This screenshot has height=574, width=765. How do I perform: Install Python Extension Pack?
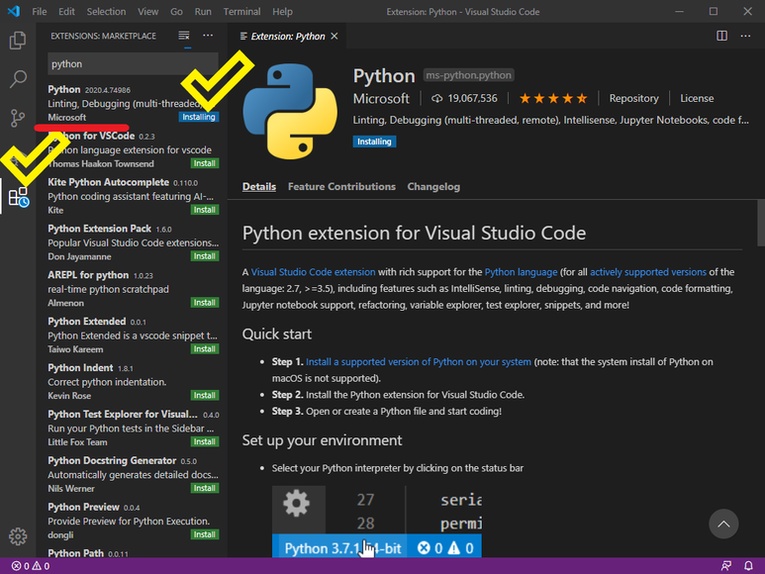(205, 256)
